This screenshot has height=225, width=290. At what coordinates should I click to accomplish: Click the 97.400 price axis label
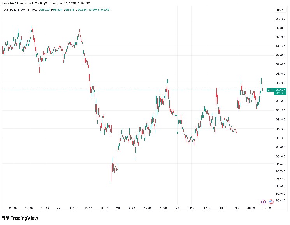point(280,19)
